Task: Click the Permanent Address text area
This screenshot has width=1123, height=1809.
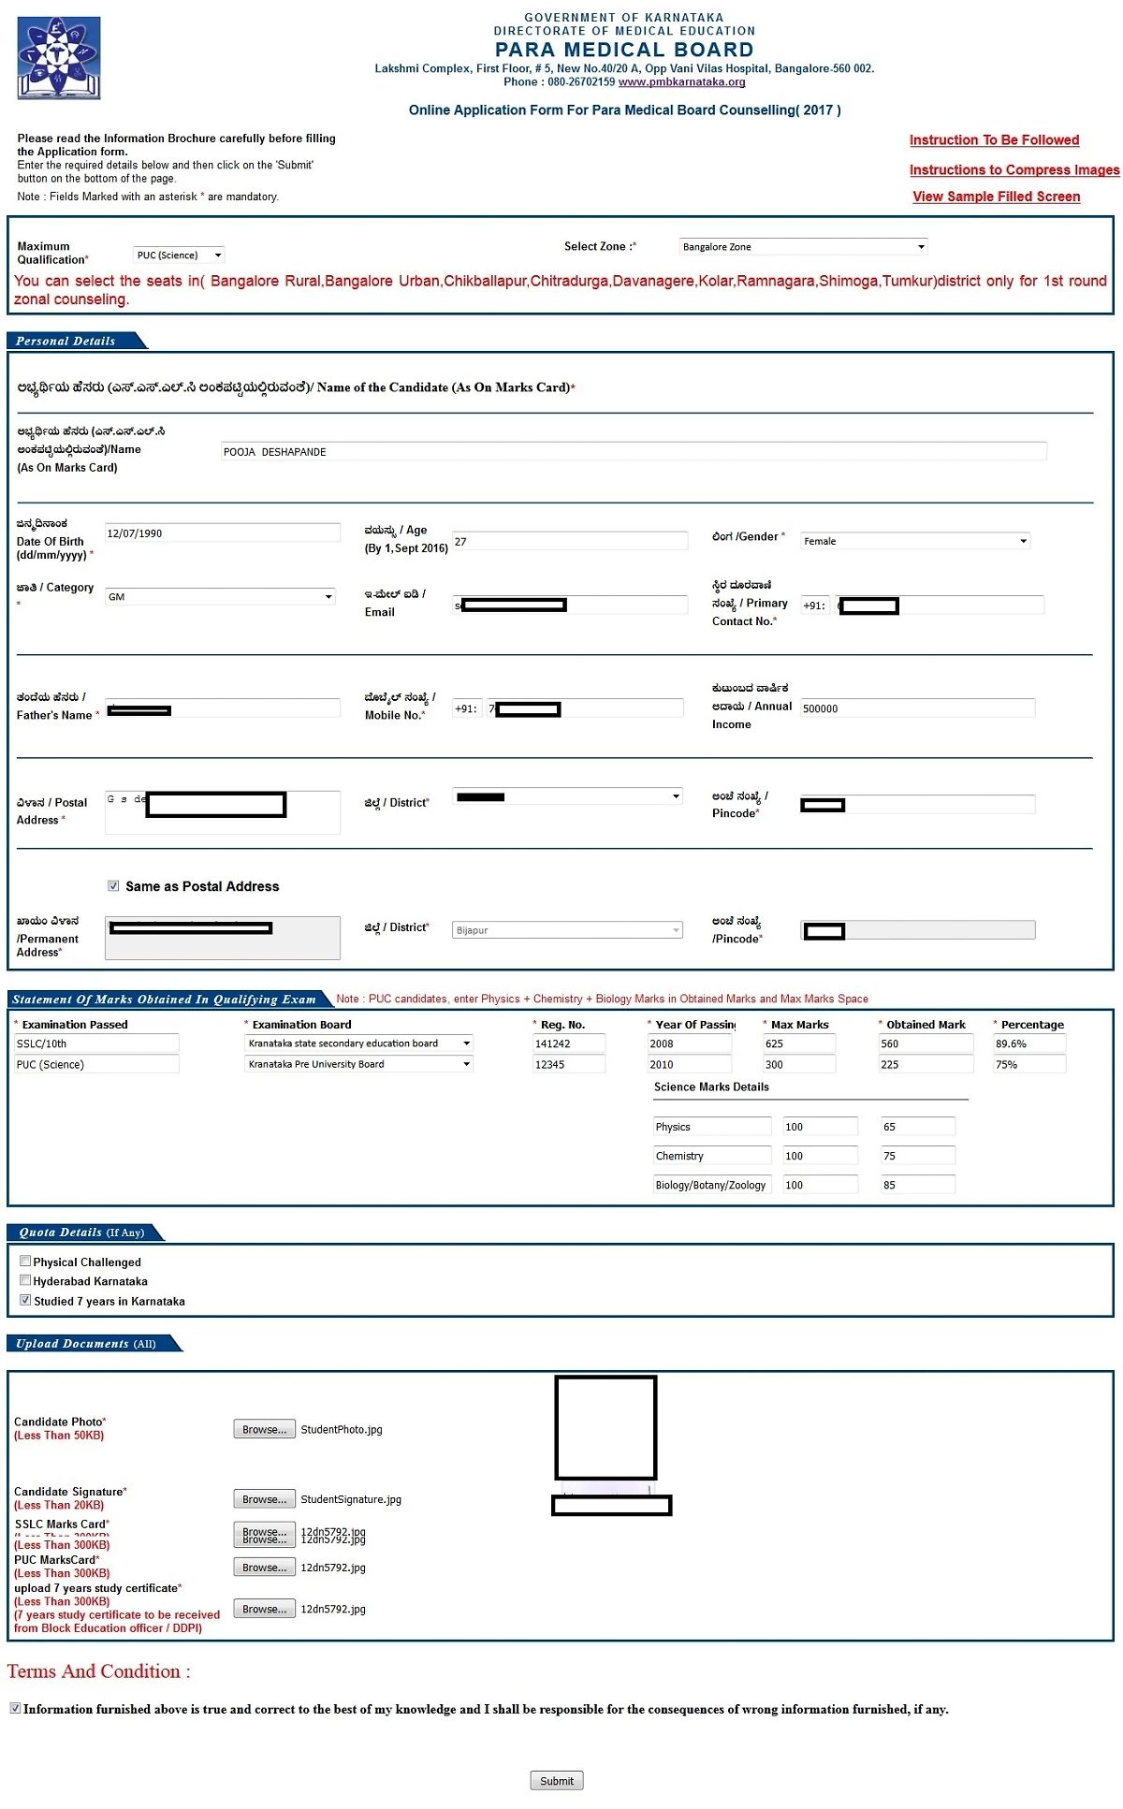Action: pyautogui.click(x=223, y=938)
